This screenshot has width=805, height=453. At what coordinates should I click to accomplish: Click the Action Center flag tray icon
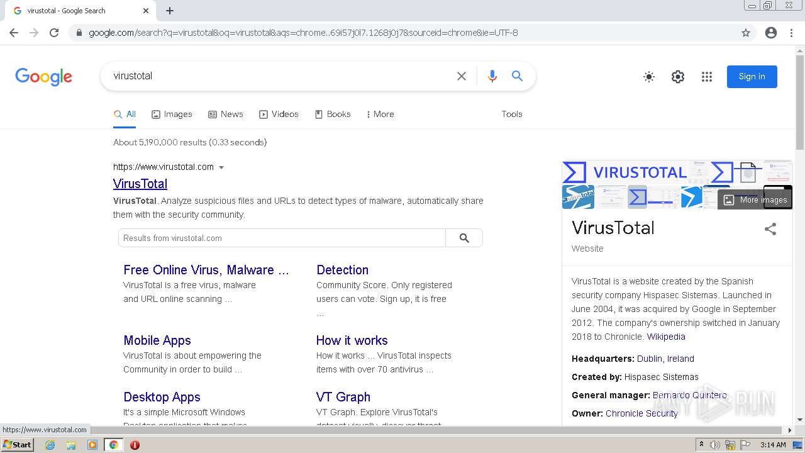click(745, 445)
